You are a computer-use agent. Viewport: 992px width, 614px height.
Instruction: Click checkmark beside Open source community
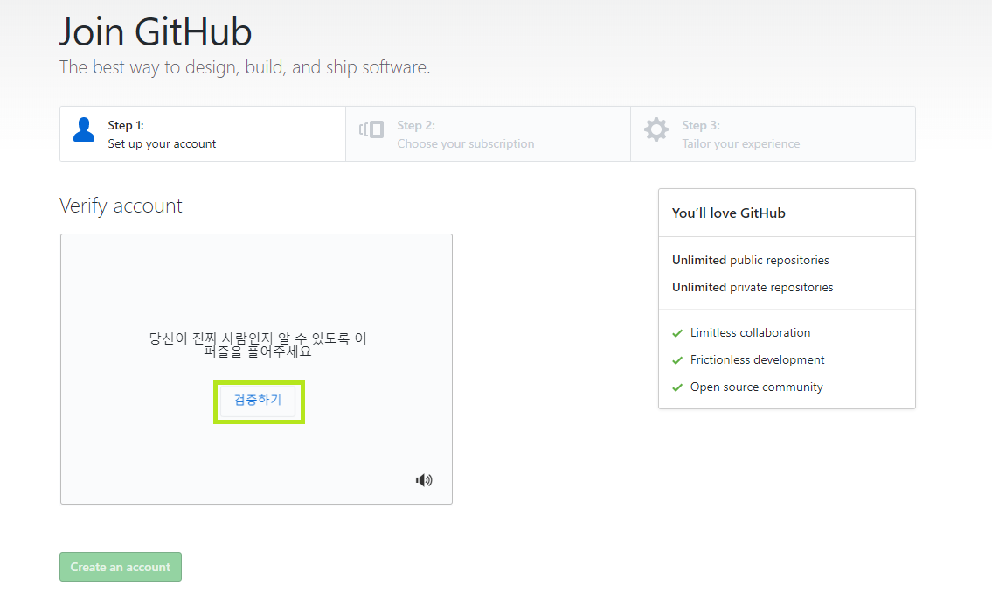(x=677, y=388)
